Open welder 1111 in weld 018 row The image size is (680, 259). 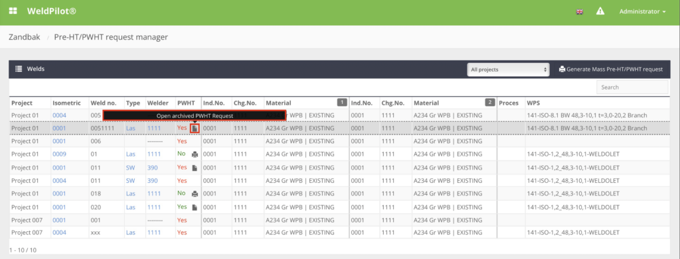[x=154, y=193]
